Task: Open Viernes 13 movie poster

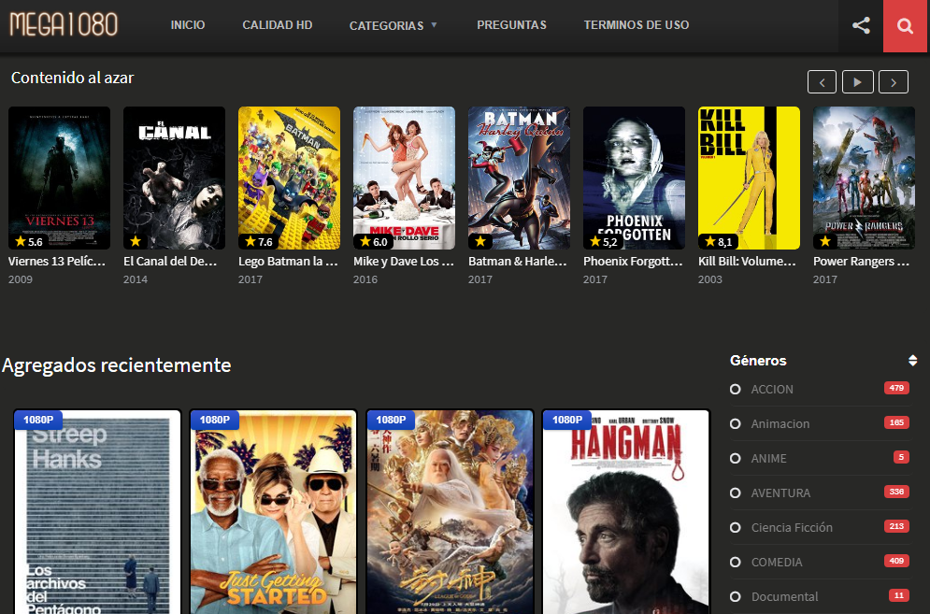Action: (59, 178)
